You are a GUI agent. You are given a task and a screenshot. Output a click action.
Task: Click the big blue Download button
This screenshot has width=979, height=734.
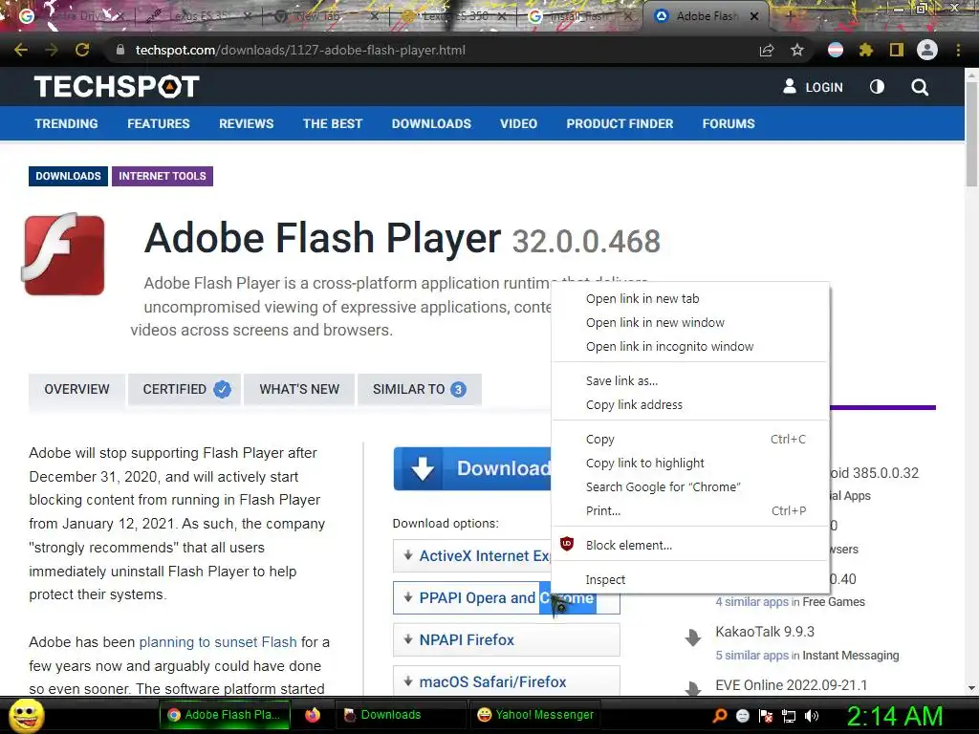(472, 468)
